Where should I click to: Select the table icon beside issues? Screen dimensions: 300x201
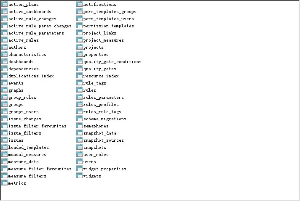[4, 140]
